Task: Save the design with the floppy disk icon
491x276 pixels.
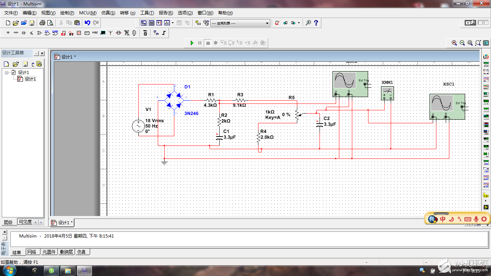Action: (32, 23)
